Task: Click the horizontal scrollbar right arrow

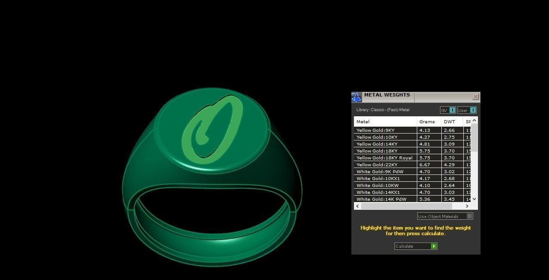Action: [x=467, y=206]
